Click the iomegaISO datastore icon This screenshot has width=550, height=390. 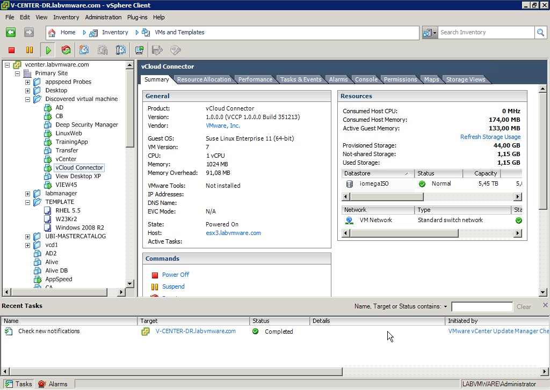[349, 184]
